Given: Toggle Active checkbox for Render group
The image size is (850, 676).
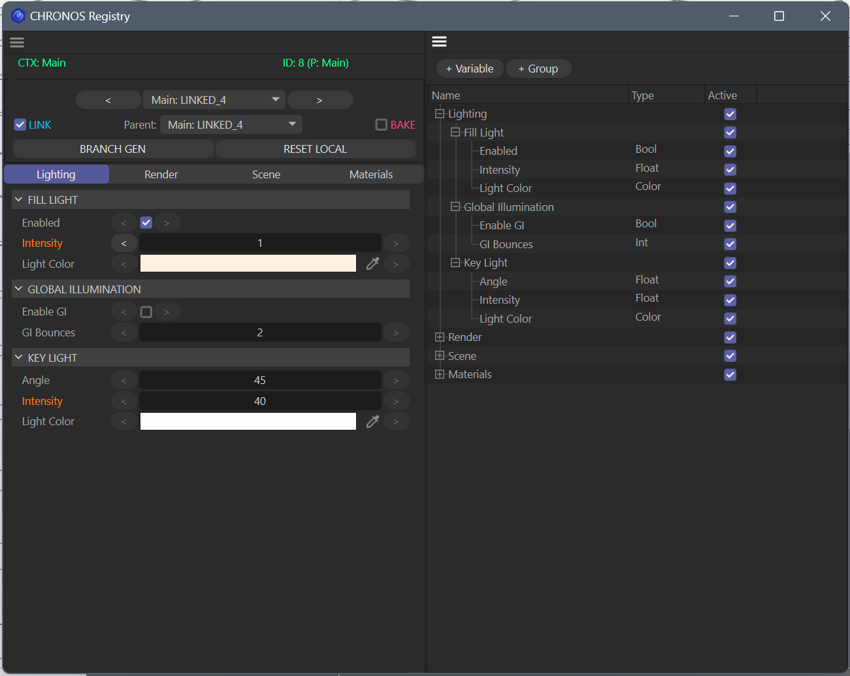Looking at the screenshot, I should point(730,337).
